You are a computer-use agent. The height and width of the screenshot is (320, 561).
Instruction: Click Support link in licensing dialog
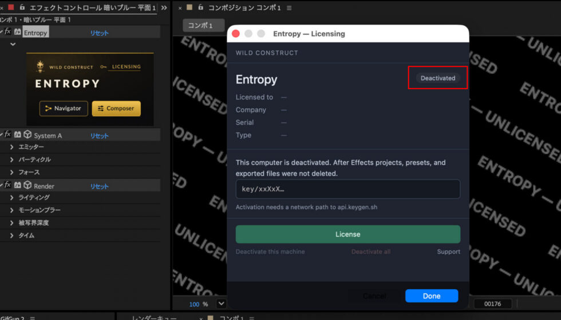pos(448,252)
